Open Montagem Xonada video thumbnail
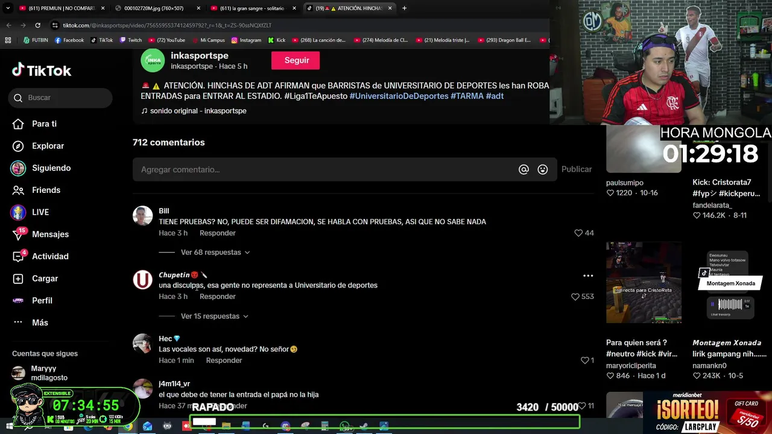The height and width of the screenshot is (434, 772). (730, 282)
